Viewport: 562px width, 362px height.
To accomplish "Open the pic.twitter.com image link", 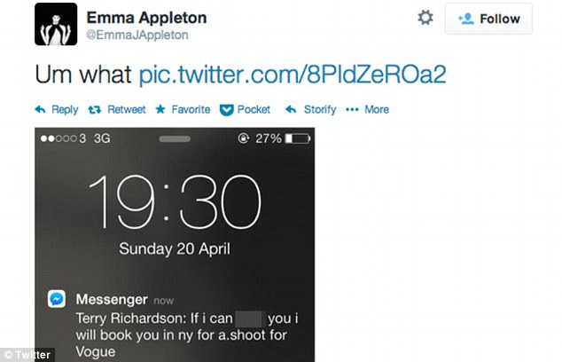I will pyautogui.click(x=293, y=73).
